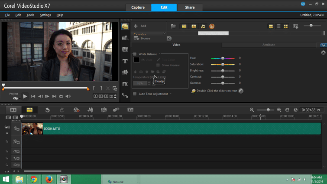This screenshot has width=327, height=184.
Task: Click the folder import media icon
Action: coord(173,26)
